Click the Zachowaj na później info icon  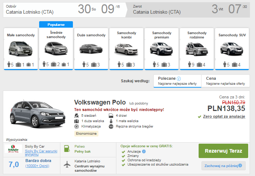tap(240, 166)
